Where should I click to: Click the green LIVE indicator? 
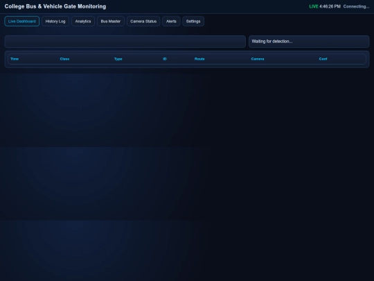click(314, 6)
